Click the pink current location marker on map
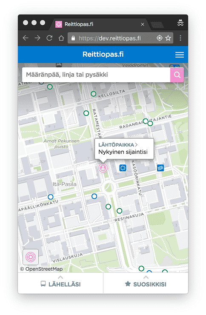This screenshot has height=315, width=206. (103, 168)
